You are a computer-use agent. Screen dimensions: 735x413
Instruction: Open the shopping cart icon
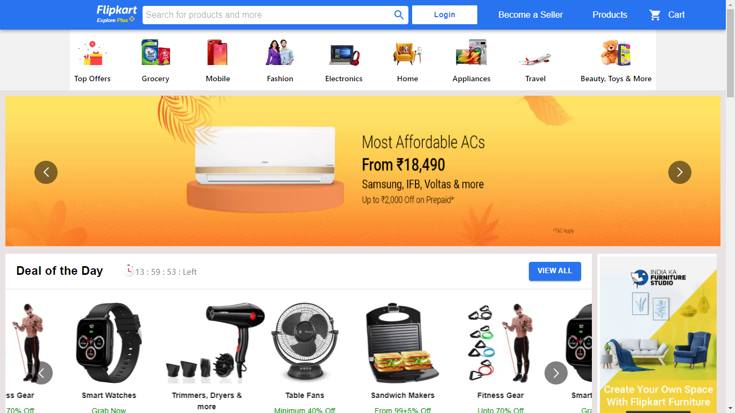pos(655,15)
